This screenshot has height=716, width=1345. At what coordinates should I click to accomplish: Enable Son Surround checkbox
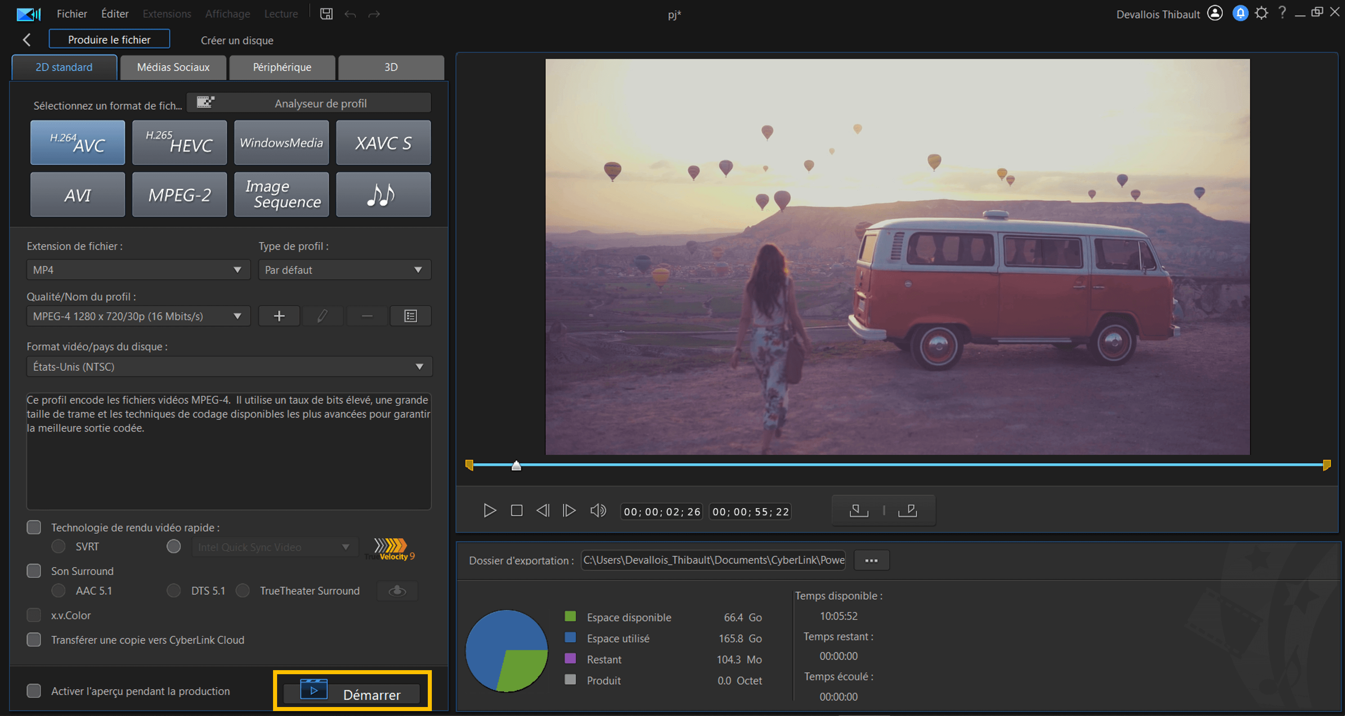[34, 570]
